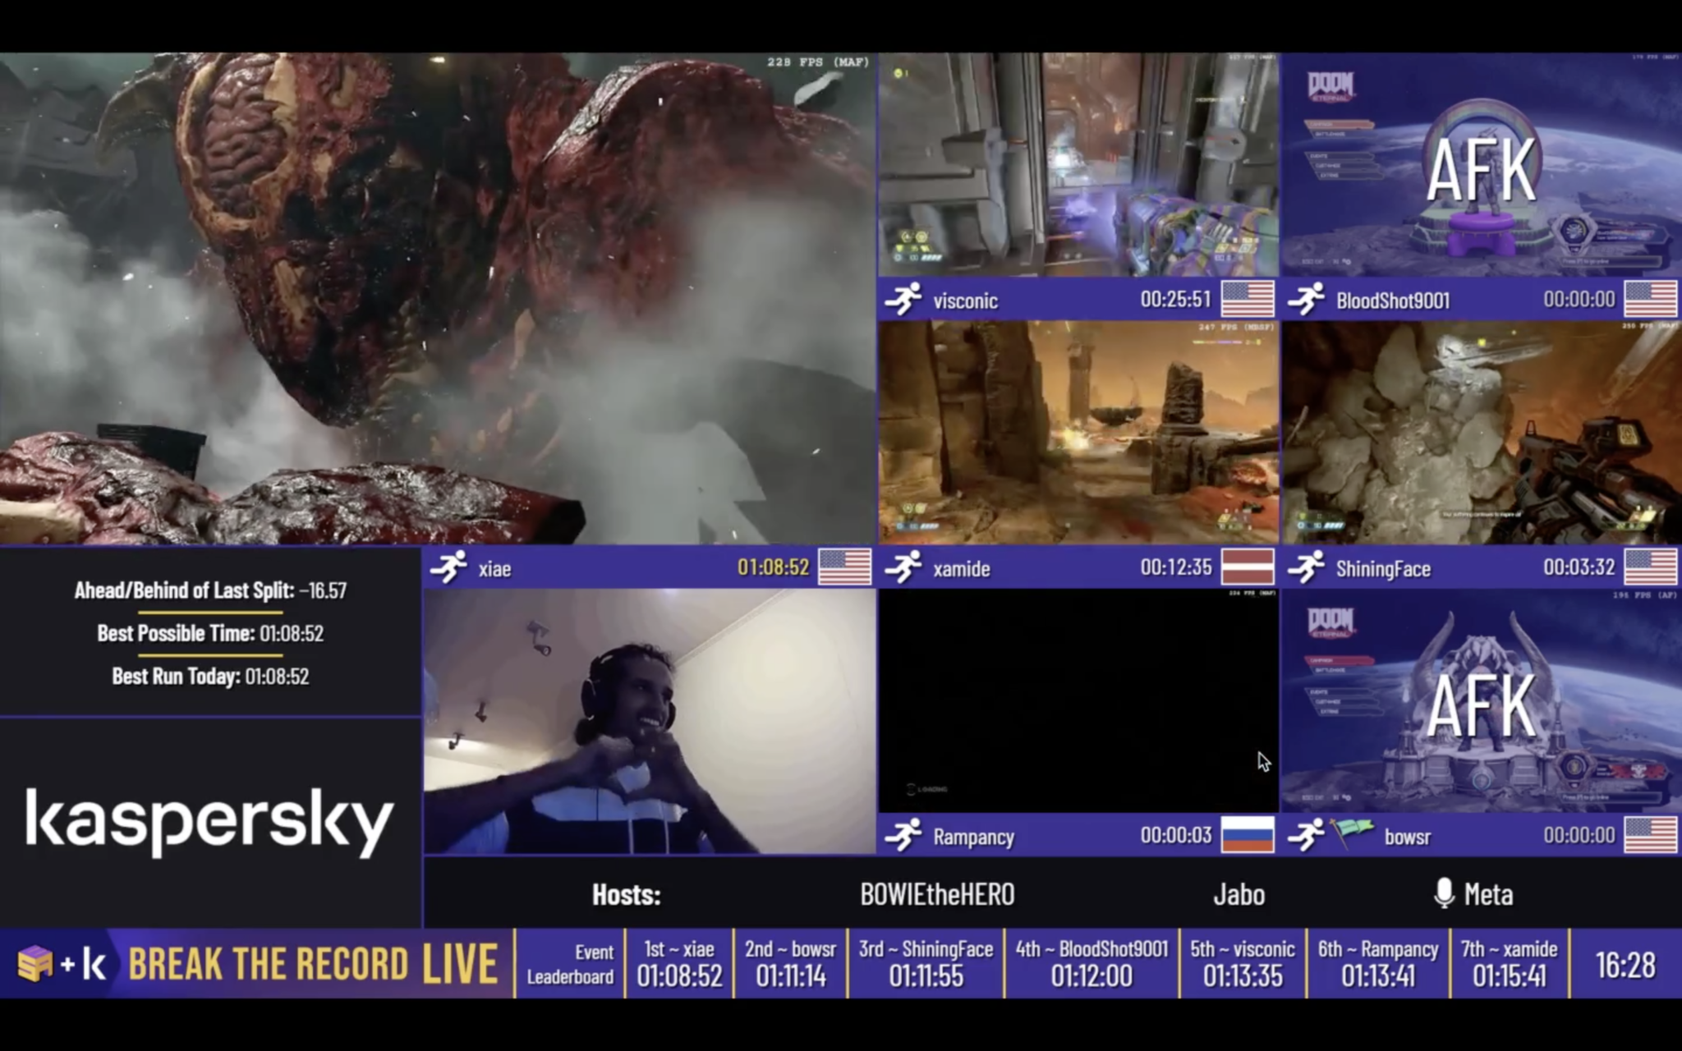Click leaderboard entry 1st ~ xiae
Image resolution: width=1682 pixels, height=1051 pixels.
click(679, 963)
